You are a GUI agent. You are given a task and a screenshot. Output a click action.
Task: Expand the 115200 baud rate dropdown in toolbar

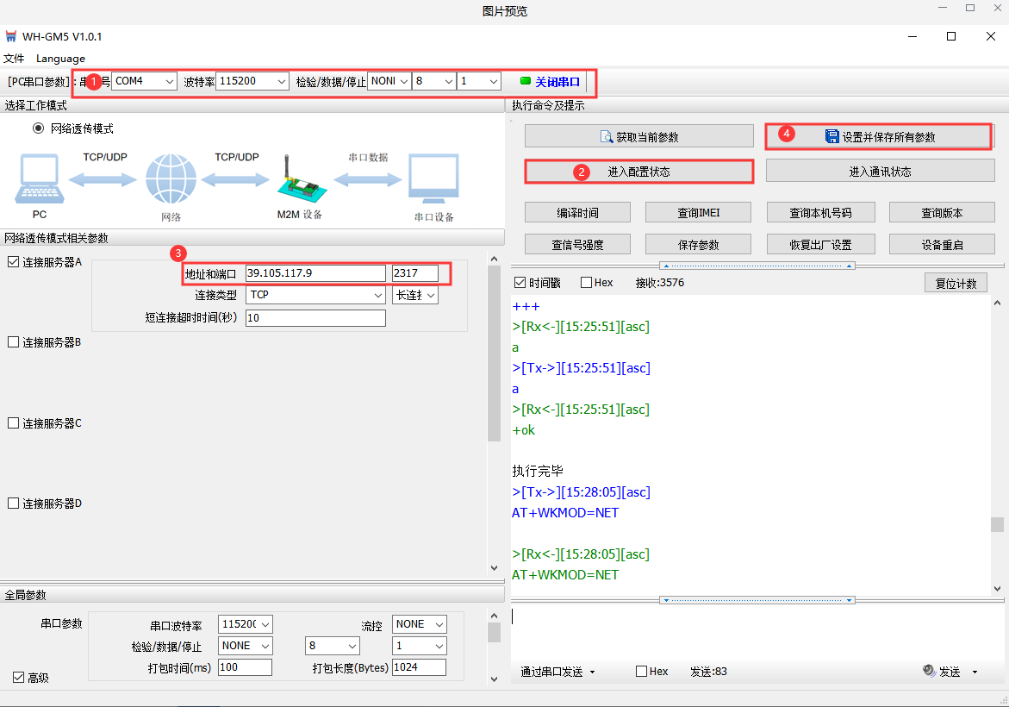click(x=281, y=81)
